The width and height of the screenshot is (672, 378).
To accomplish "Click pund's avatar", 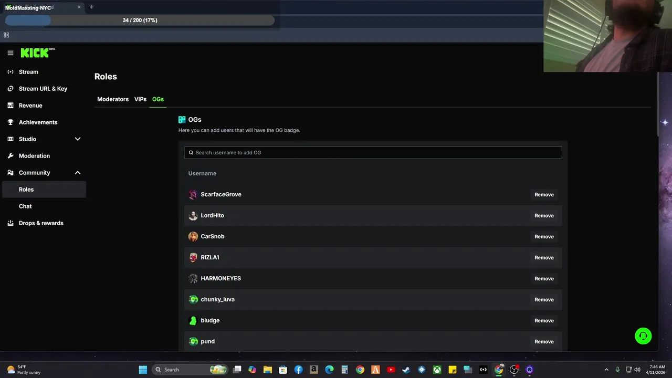I will [x=193, y=342].
